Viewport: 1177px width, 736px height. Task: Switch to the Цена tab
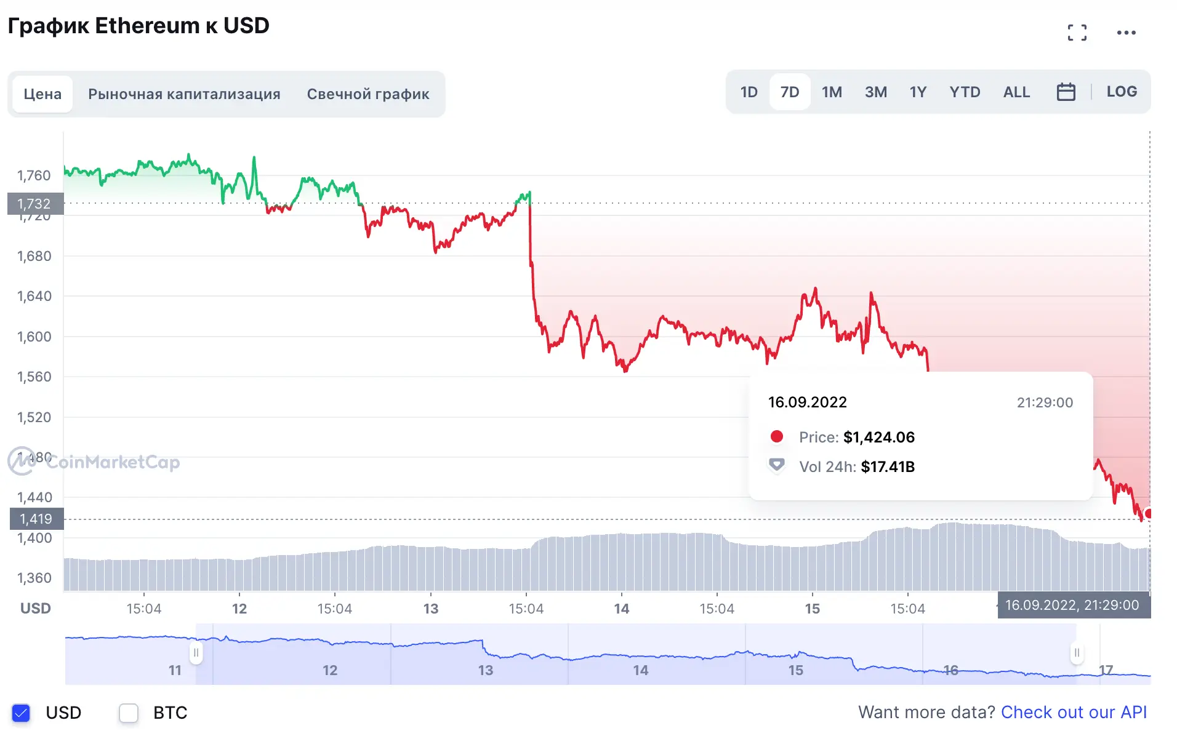pos(42,94)
